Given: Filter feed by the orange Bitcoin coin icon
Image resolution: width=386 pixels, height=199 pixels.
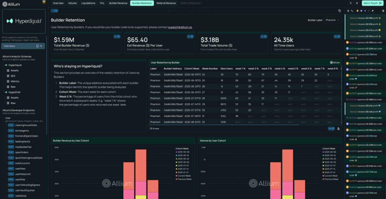Looking at the screenshot, I should pyautogui.click(x=358, y=11).
